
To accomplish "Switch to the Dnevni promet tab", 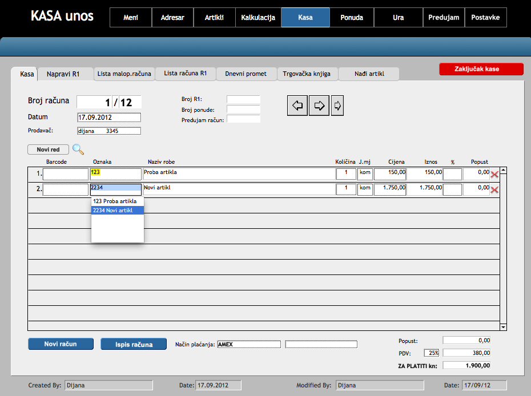I will point(246,74).
